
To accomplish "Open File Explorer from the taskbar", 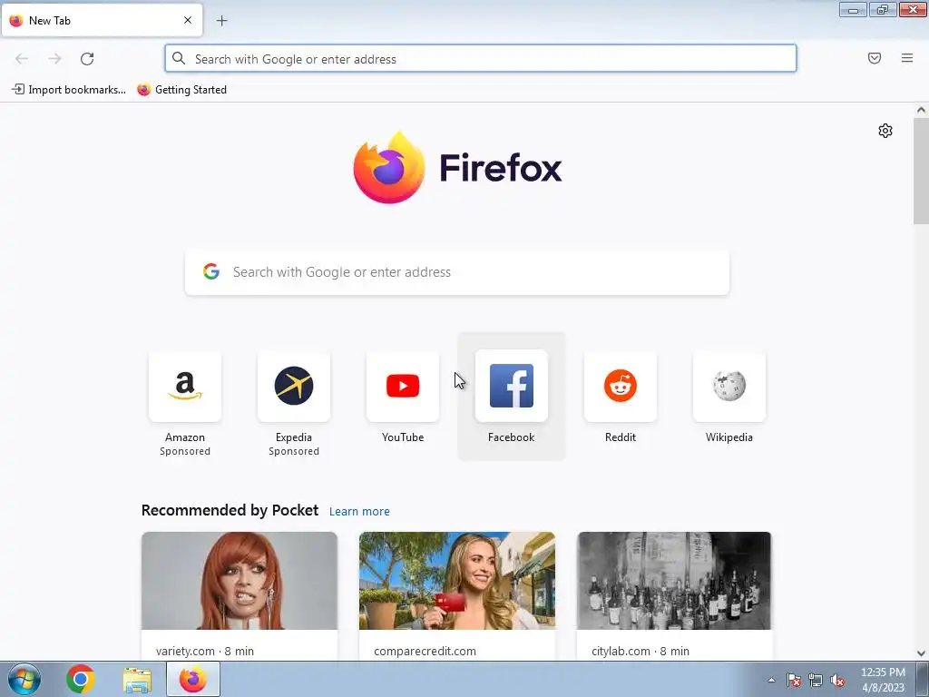I will [137, 679].
